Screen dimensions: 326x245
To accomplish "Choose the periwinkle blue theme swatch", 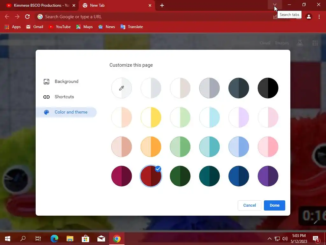I will tap(239, 147).
